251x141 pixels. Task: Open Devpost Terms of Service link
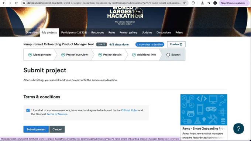[57, 114]
